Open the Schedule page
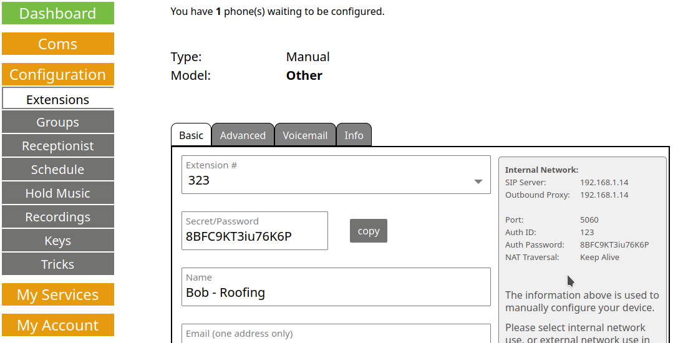This screenshot has width=678, height=343. 57,170
